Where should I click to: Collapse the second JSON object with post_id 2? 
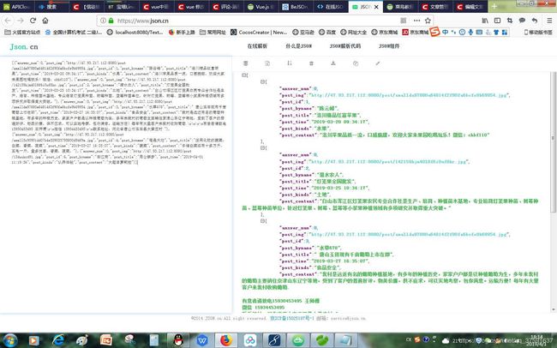point(263,148)
